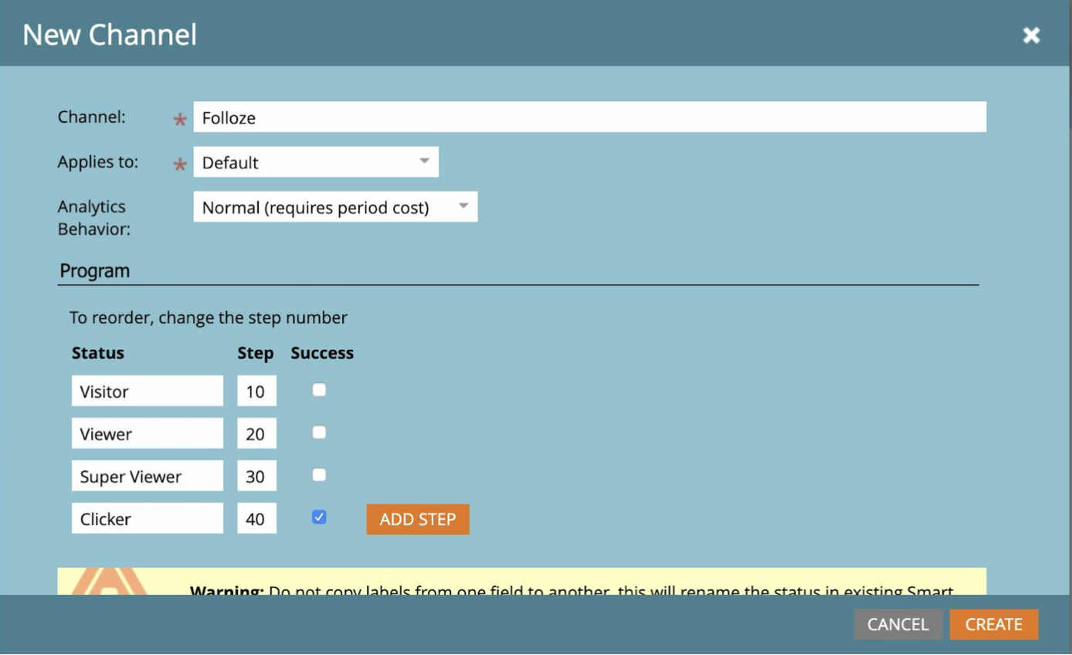Click the CREATE button
Image resolution: width=1072 pixels, height=655 pixels.
pos(994,624)
